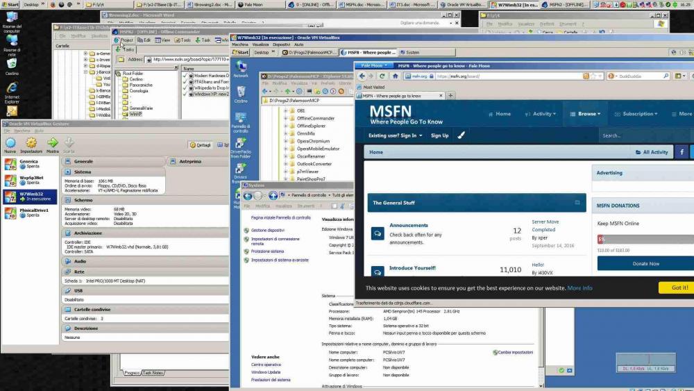Click the guest Start button inside the VM
Image resolution: width=694 pixels, height=391 pixels.
coord(241,52)
